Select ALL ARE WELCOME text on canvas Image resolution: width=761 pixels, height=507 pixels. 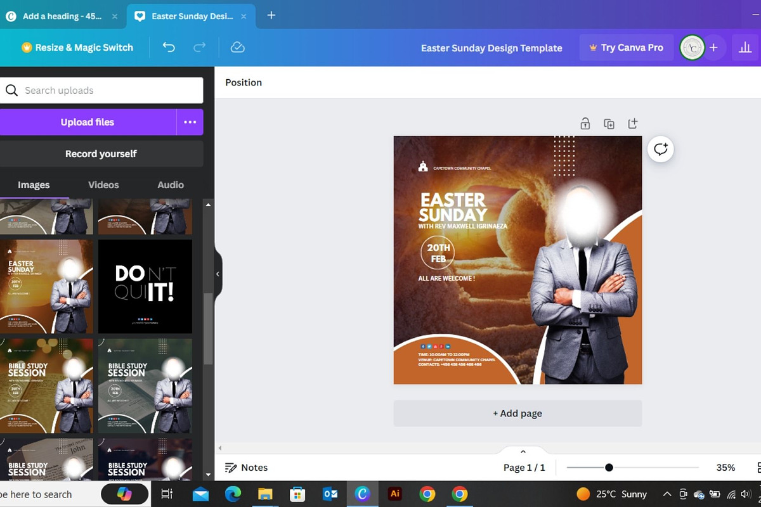point(446,278)
